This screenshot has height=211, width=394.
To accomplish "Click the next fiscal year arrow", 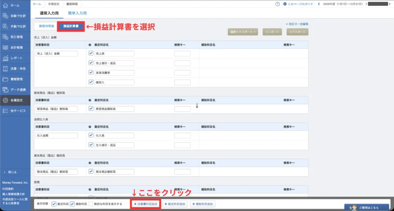I will [366, 4].
